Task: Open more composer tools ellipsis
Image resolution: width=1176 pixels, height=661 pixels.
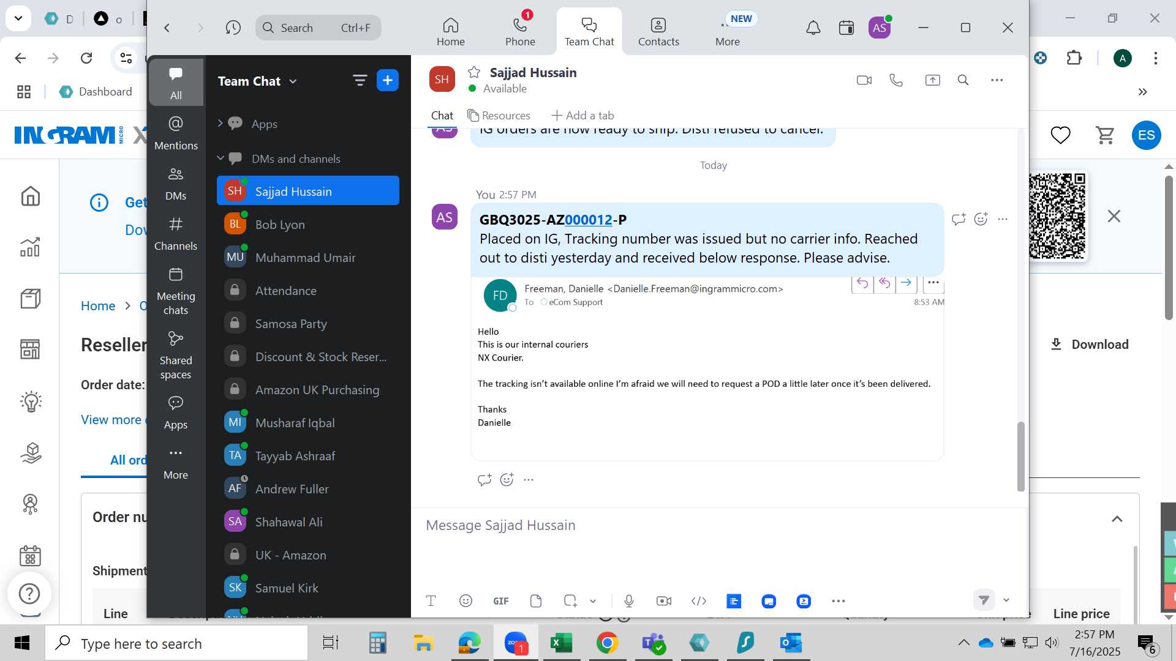Action: click(x=839, y=601)
